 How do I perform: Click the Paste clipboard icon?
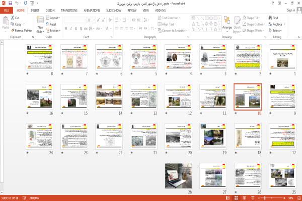click(x=6, y=21)
